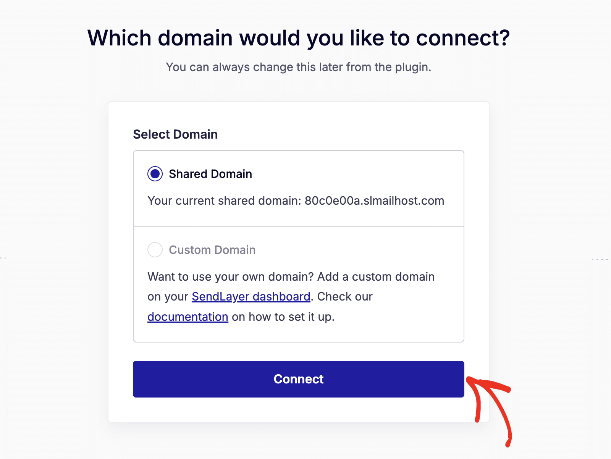Click the "Custom Domain" option label
This screenshot has height=459, width=611.
pos(212,250)
